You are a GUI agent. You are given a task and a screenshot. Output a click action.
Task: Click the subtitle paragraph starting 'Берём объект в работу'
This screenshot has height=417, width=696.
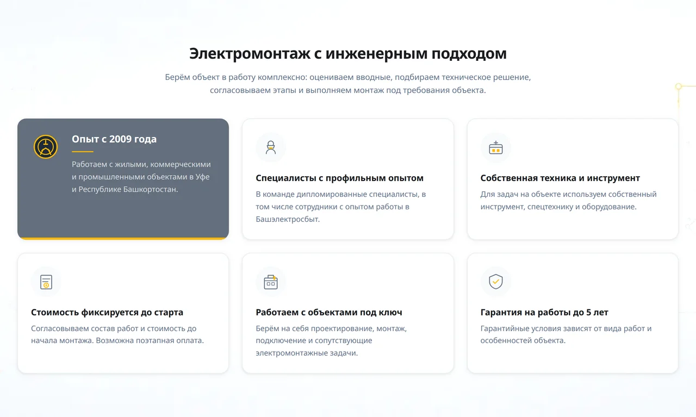point(348,84)
